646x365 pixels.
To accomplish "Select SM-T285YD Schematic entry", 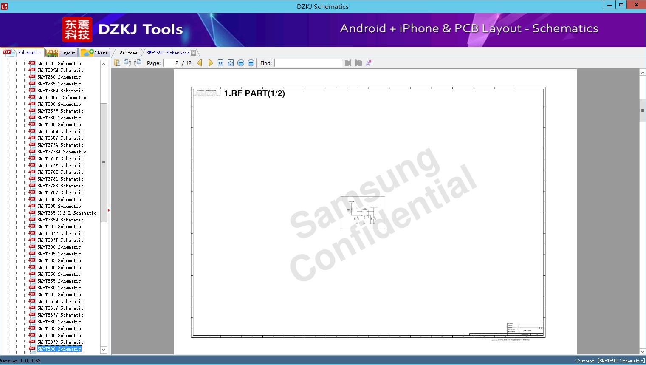I will click(62, 97).
